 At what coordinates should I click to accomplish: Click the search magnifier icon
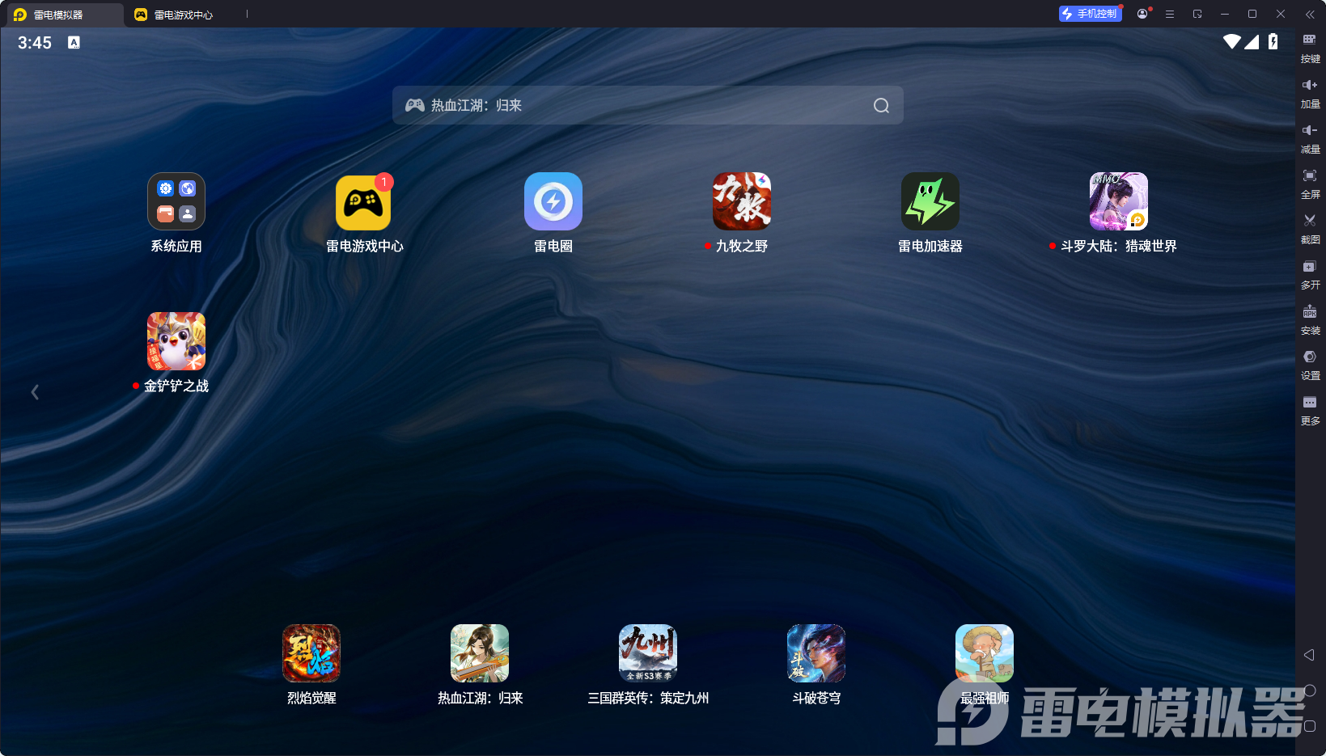click(881, 106)
